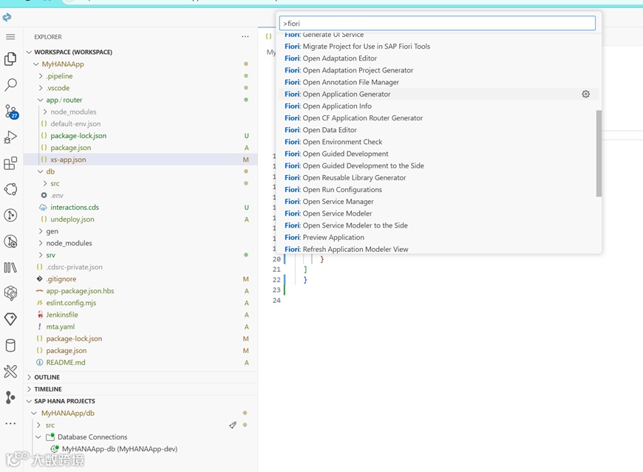Screen dimensions: 643x472
Task: Expand node_modules under app/router
Action: (x=45, y=112)
